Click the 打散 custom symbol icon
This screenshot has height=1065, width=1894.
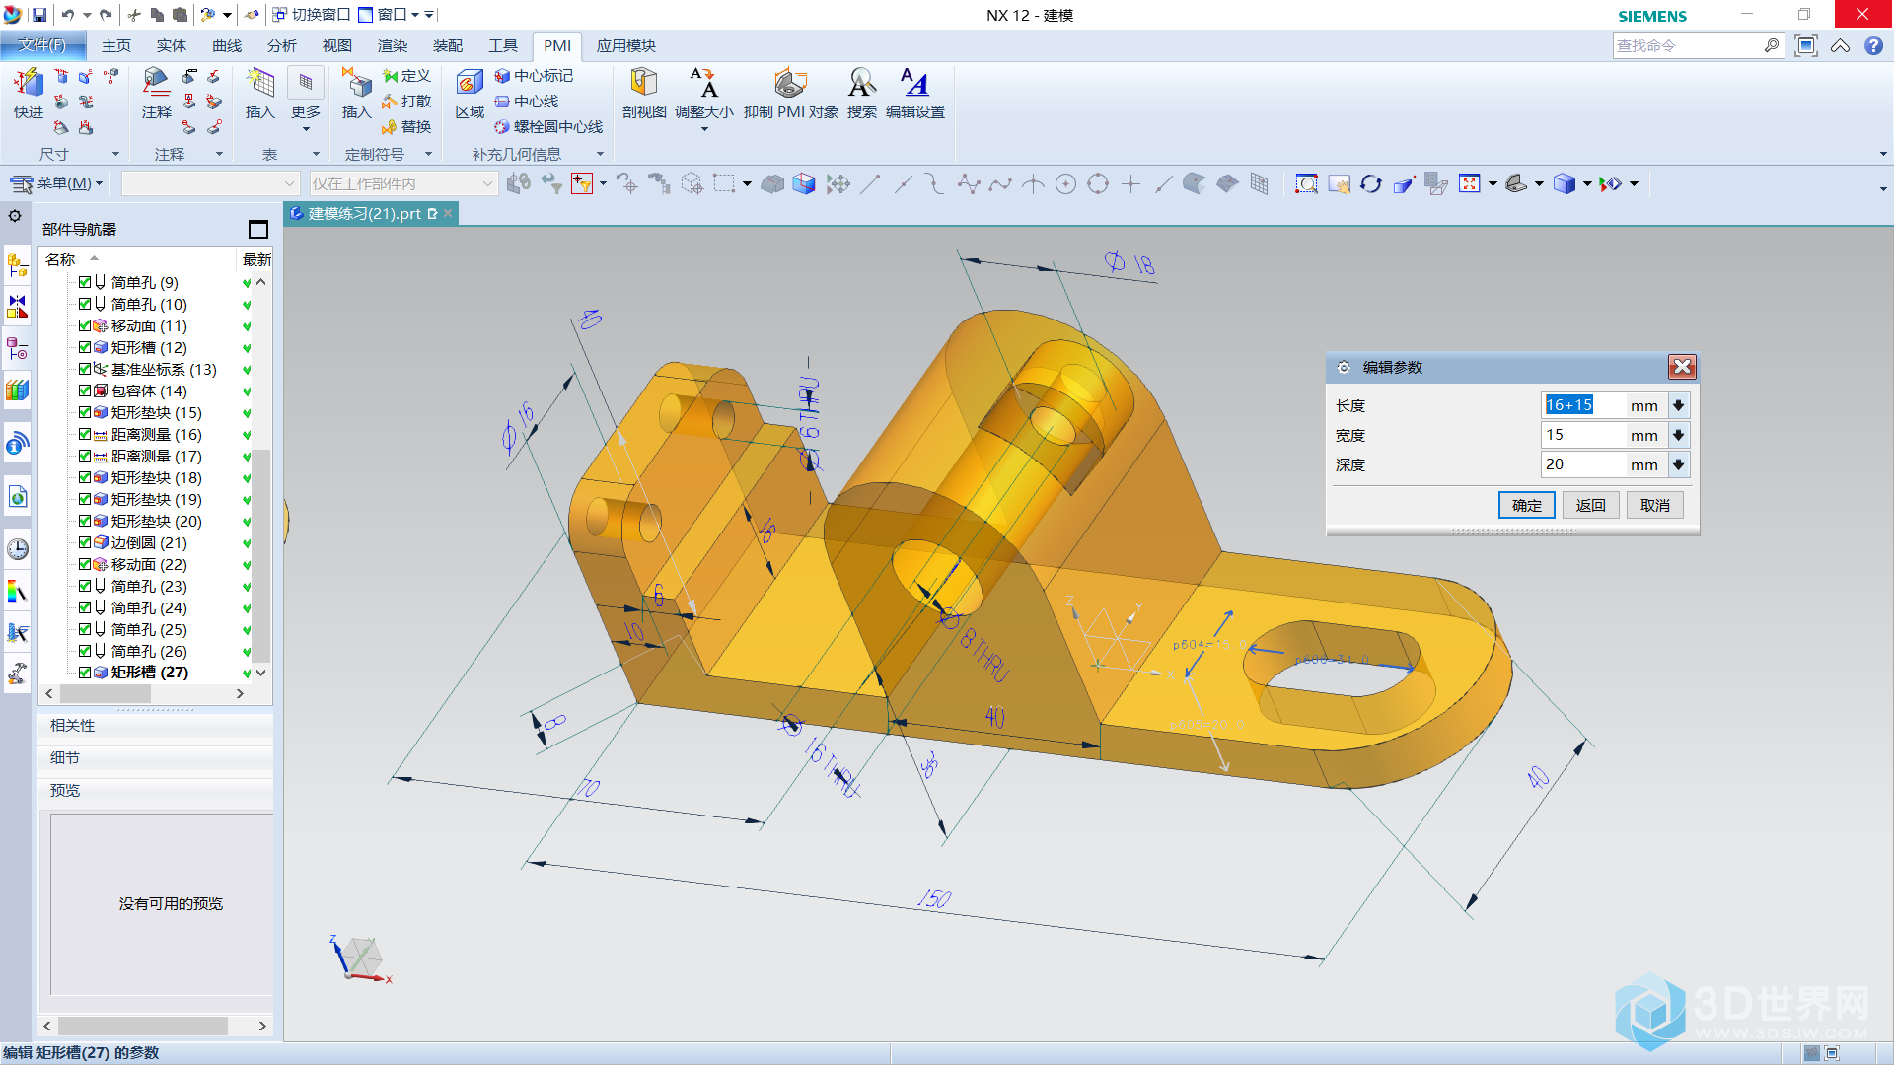coord(406,102)
